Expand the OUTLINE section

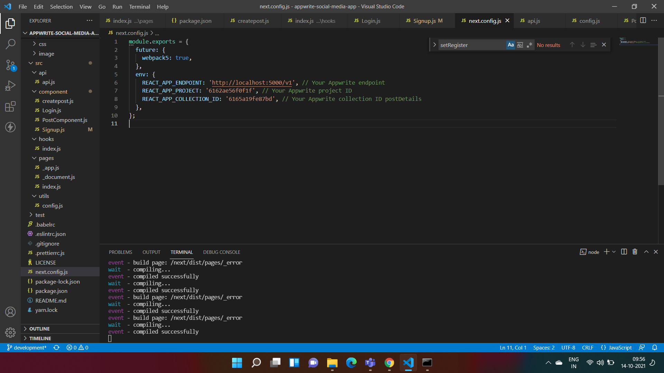coord(60,329)
